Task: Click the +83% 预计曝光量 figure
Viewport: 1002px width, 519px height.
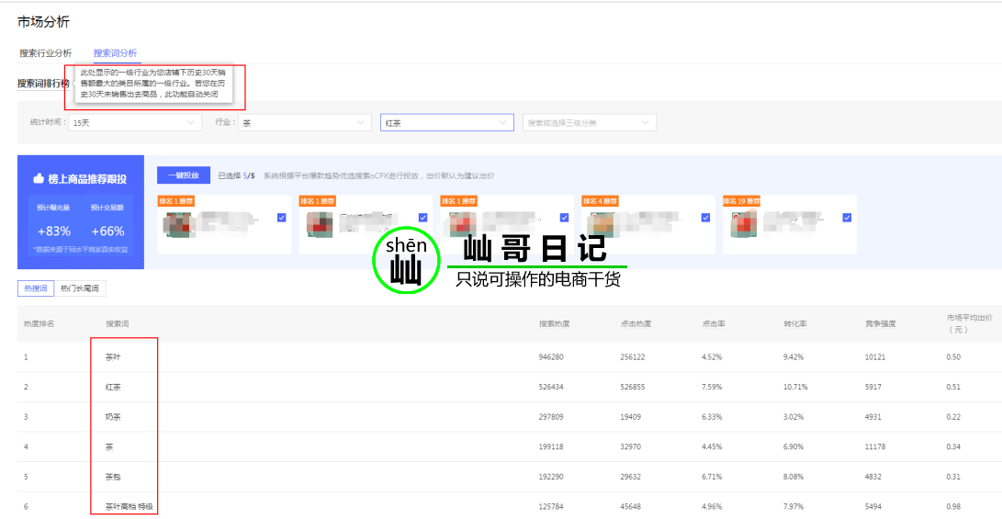Action: (53, 231)
